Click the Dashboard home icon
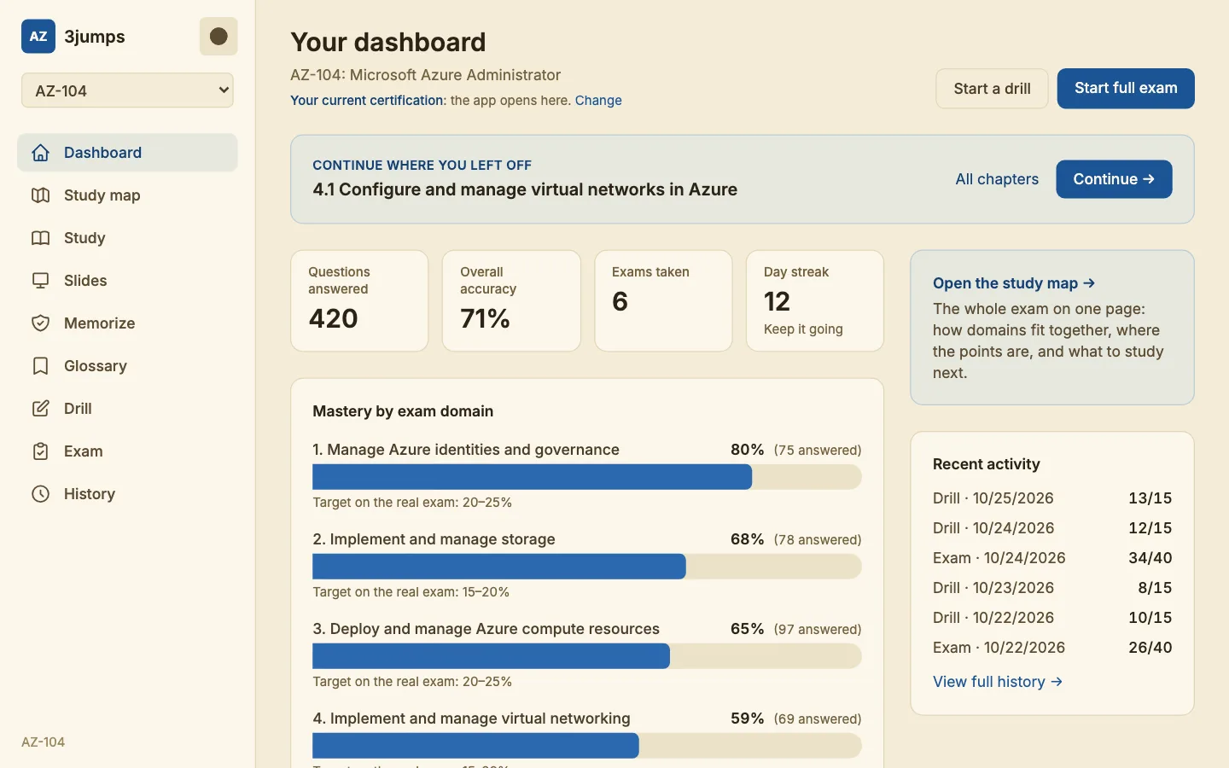The height and width of the screenshot is (768, 1229). tap(40, 153)
